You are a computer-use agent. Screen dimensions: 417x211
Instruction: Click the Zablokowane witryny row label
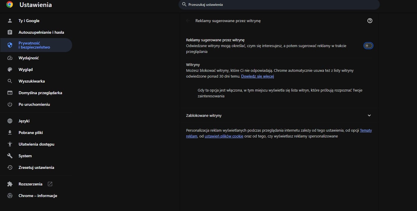click(204, 115)
